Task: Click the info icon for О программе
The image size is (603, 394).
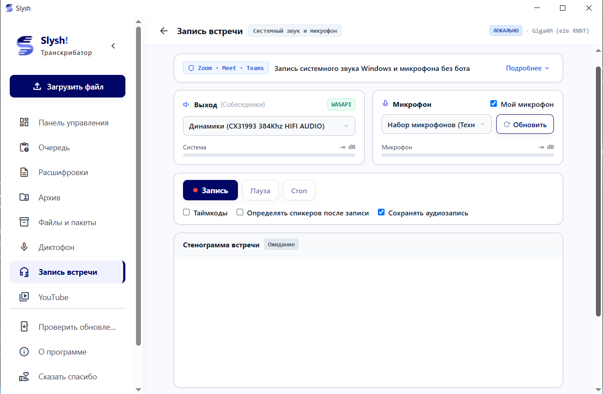Action: coord(24,352)
